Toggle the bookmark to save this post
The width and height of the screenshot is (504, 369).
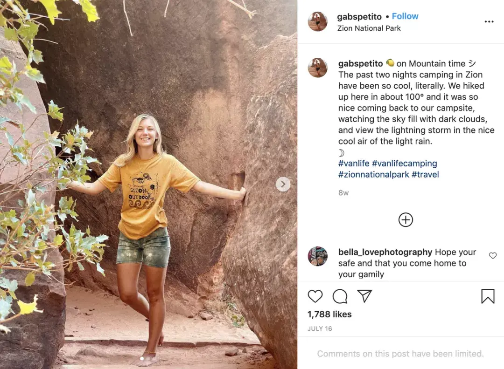coord(488,296)
